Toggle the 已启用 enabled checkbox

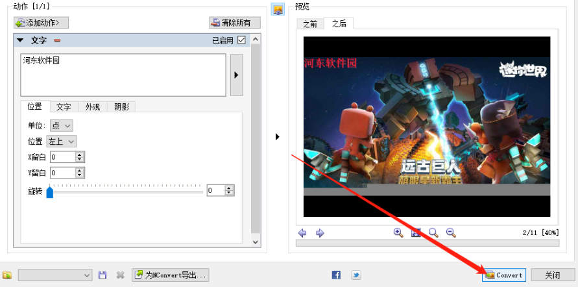point(241,40)
